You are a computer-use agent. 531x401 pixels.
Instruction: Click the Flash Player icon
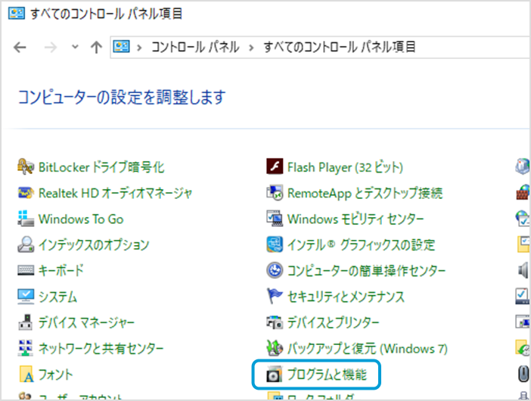click(x=275, y=166)
